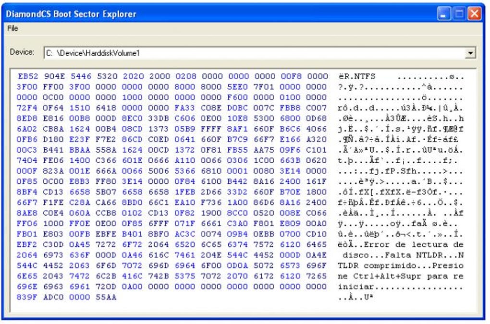Select hex value 8ED8

pyautogui.click(x=27, y=119)
